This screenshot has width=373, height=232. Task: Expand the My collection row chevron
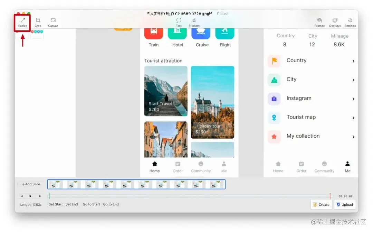pos(353,137)
